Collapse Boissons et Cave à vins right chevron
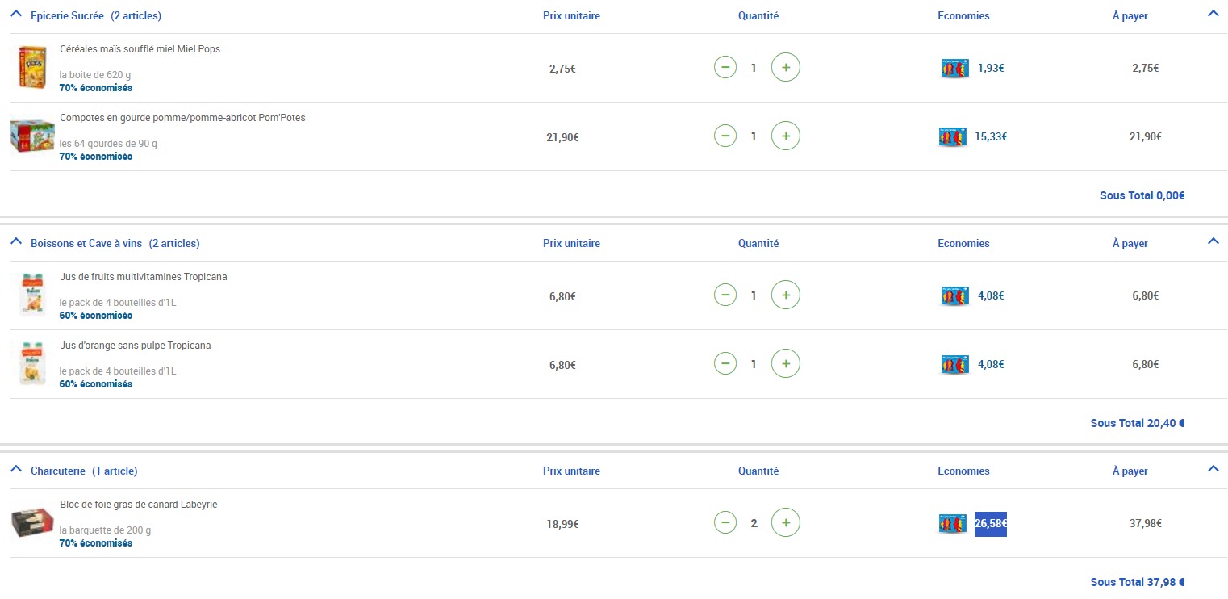Image resolution: width=1228 pixels, height=599 pixels. (1213, 241)
